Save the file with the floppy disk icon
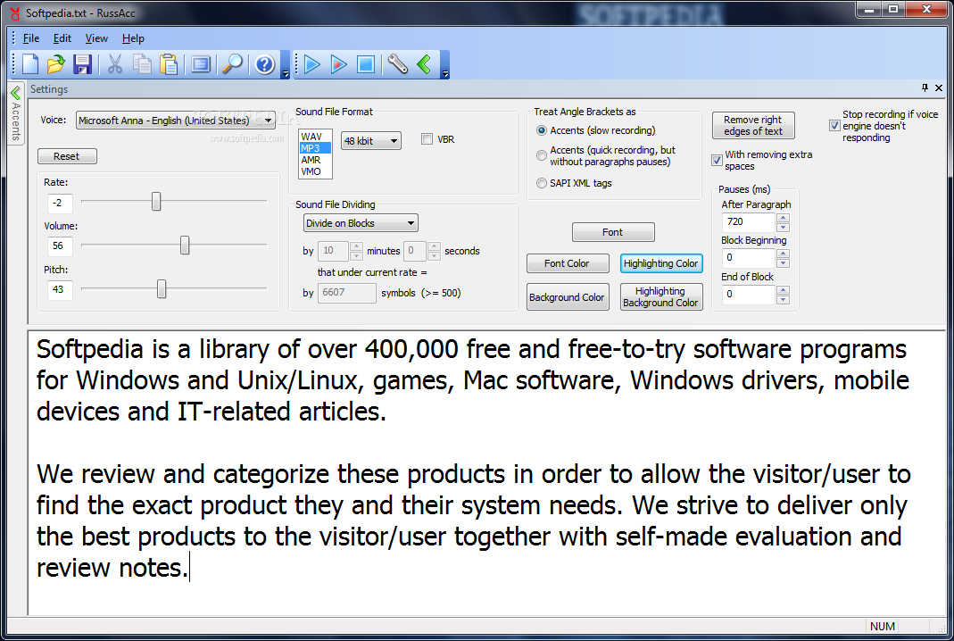This screenshot has height=641, width=954. pos(82,64)
